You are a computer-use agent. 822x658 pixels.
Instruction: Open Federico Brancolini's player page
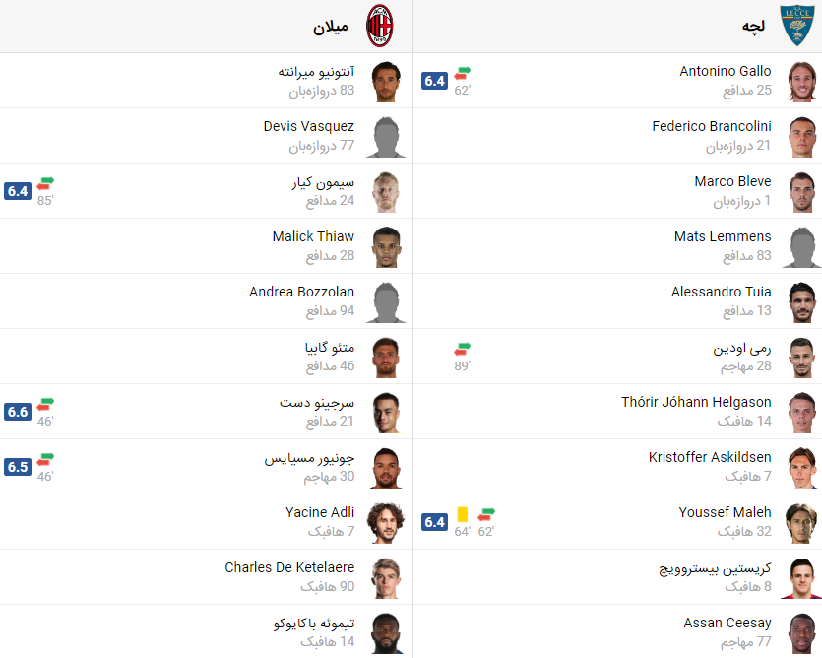[711, 126]
